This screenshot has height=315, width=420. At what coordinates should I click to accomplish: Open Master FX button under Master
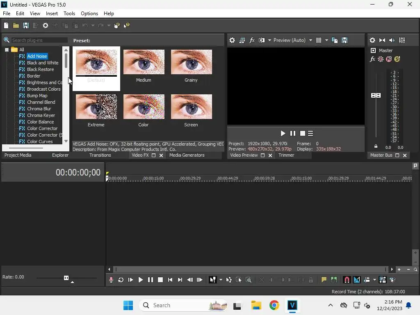click(372, 59)
